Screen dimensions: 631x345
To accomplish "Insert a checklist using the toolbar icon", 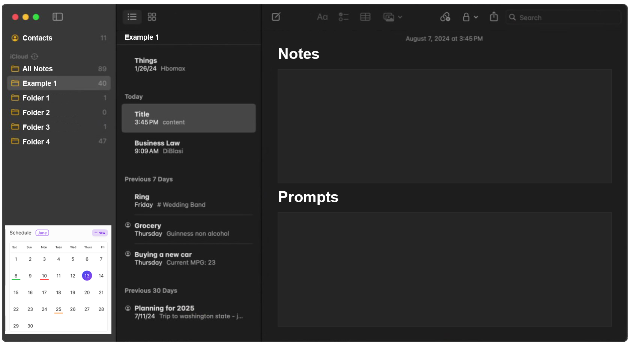I will click(343, 17).
